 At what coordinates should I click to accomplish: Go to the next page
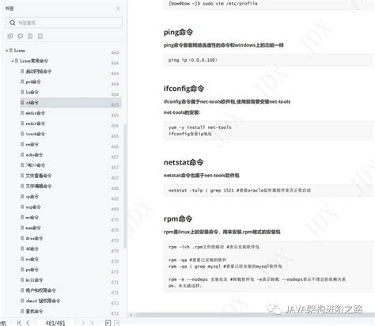tap(83, 323)
